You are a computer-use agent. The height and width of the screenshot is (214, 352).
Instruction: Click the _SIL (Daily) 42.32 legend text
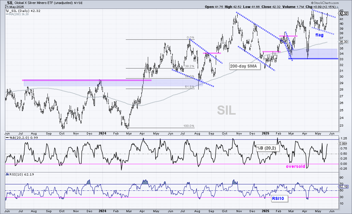click(x=25, y=11)
